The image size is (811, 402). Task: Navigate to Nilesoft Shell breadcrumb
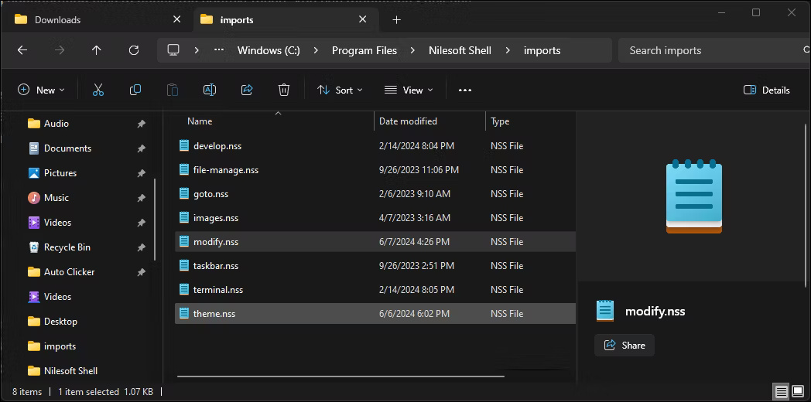[460, 50]
